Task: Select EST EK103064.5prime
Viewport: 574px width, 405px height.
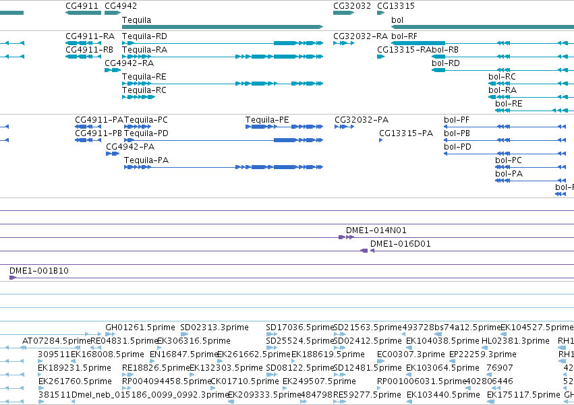Action: (442, 368)
